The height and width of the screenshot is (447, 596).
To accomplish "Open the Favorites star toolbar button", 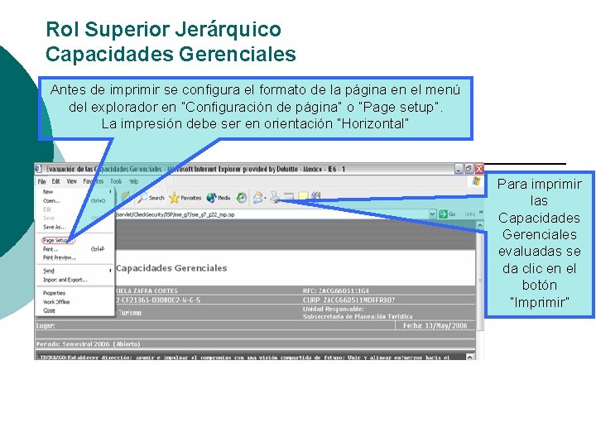I will (185, 198).
